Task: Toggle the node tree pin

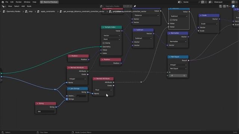Action: 135,6
